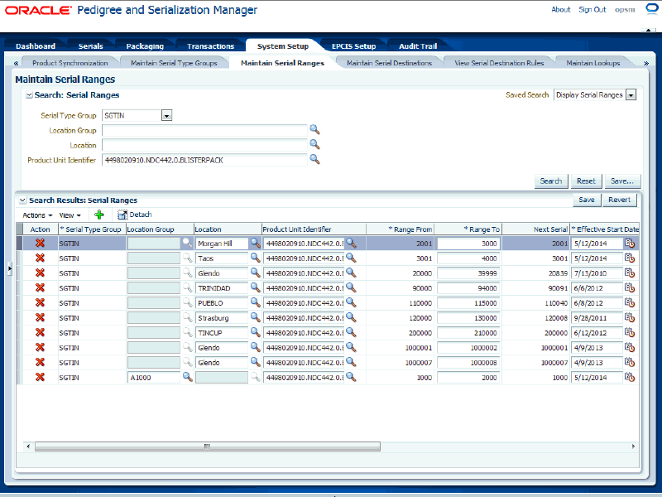Remove the TINCUP range using its red X
The width and height of the screenshot is (662, 497).
[40, 333]
